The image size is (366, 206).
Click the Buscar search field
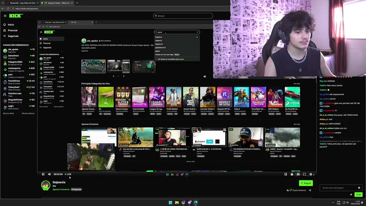183,16
